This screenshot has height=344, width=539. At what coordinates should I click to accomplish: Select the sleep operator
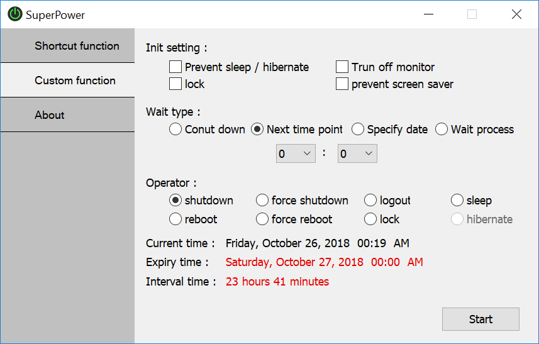[x=458, y=201]
